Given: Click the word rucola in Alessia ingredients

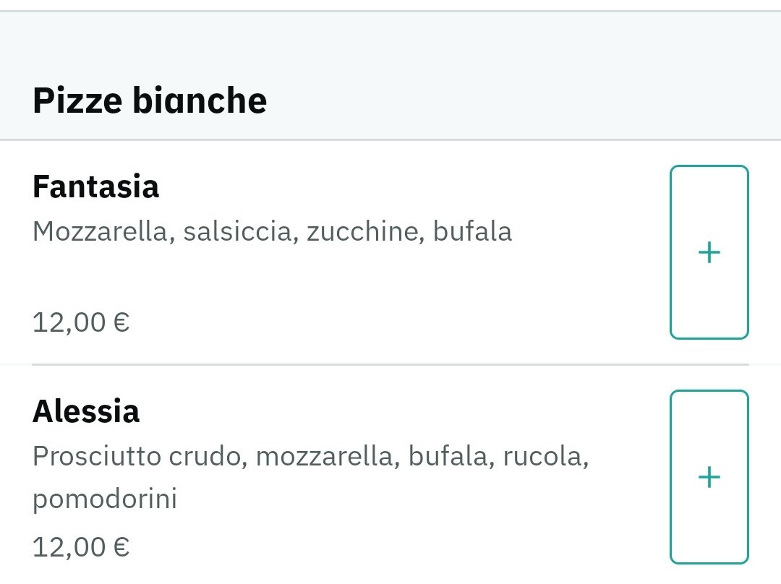Looking at the screenshot, I should pos(542,457).
